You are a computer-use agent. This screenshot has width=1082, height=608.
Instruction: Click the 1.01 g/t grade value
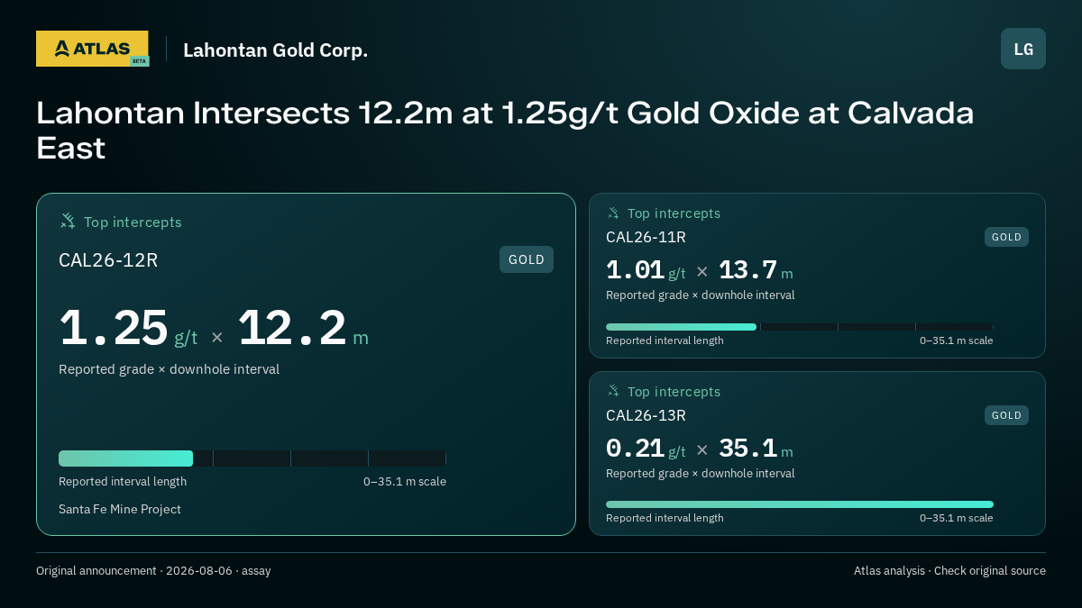pos(646,270)
